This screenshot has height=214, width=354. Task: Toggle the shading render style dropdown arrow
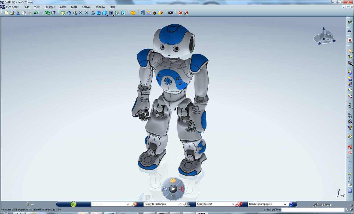(114, 15)
